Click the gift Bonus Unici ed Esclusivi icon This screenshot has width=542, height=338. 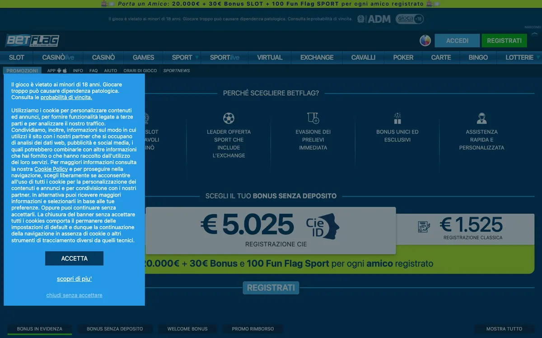pyautogui.click(x=397, y=118)
